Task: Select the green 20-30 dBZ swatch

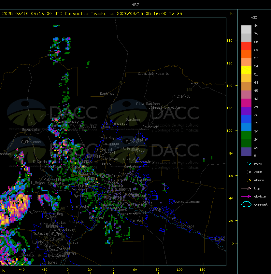Action: (246, 135)
